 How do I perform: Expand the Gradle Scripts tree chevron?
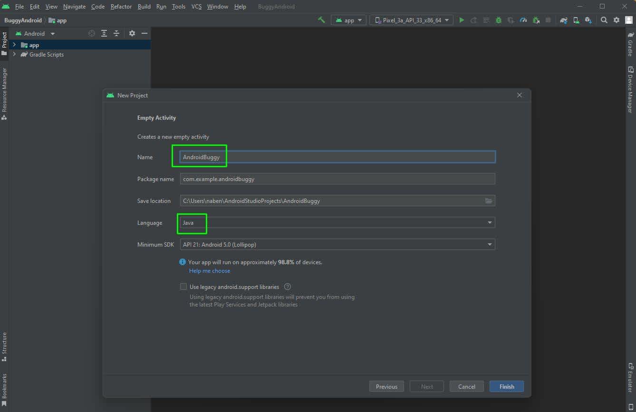[x=14, y=54]
